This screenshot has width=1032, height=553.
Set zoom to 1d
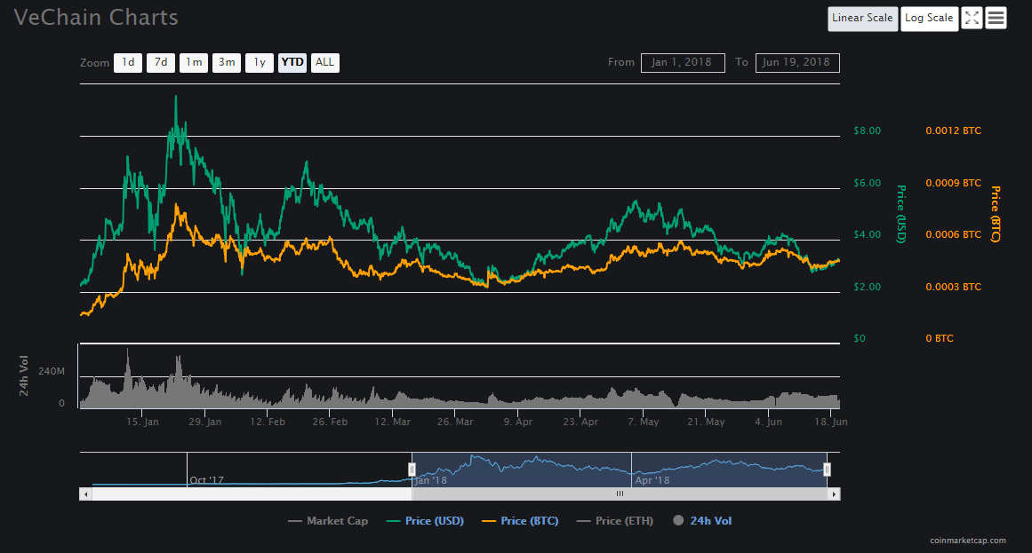point(128,62)
